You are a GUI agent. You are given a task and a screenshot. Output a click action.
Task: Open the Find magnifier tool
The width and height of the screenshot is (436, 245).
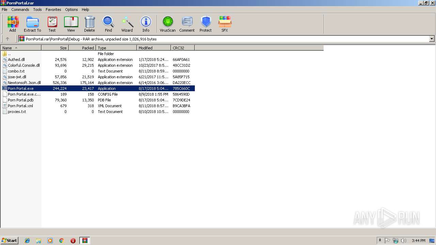108,24
